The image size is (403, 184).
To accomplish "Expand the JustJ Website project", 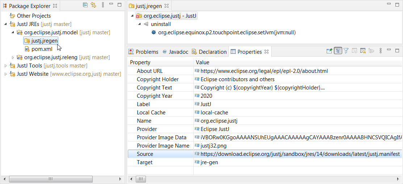I will 5,74.
